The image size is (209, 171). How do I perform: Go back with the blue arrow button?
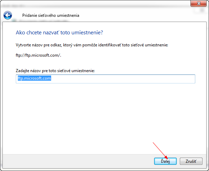(8, 15)
